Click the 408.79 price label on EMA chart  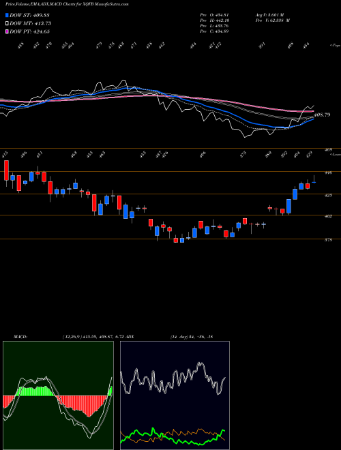coord(322,115)
